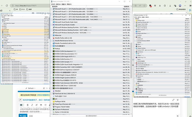Open the 常见问题解答 FAQ link

[x=44, y=95]
